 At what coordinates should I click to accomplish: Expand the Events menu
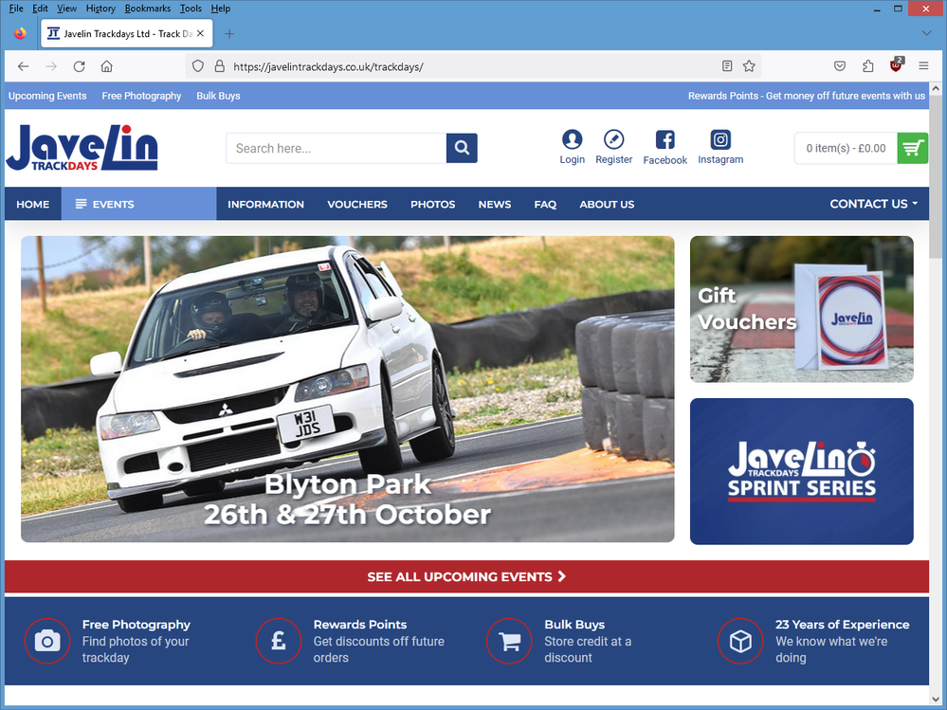pyautogui.click(x=139, y=204)
